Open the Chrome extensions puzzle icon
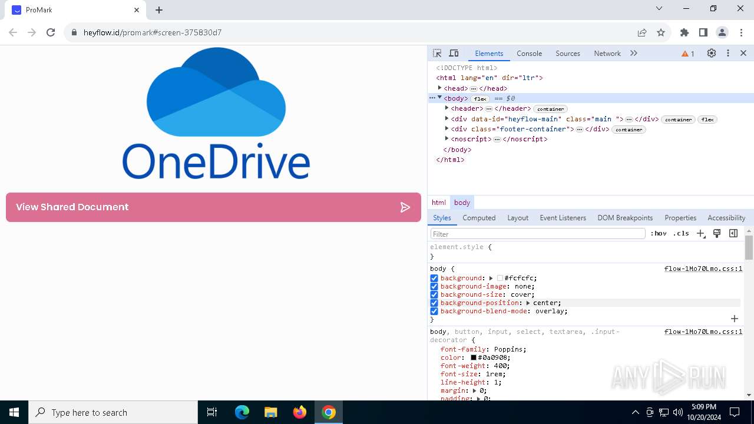The height and width of the screenshot is (424, 754). click(684, 32)
